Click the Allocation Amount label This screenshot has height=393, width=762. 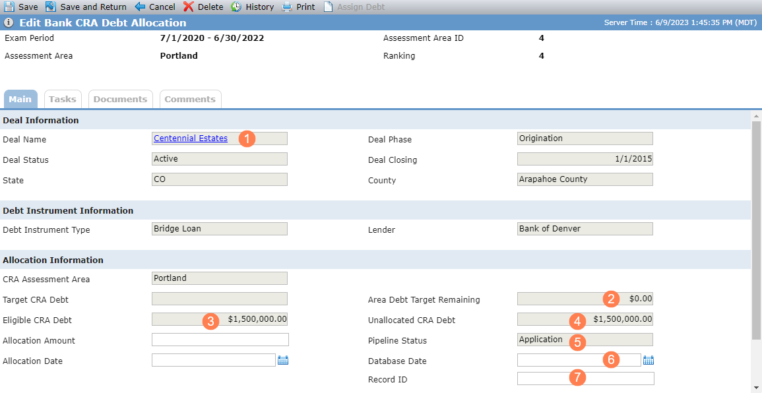point(39,340)
